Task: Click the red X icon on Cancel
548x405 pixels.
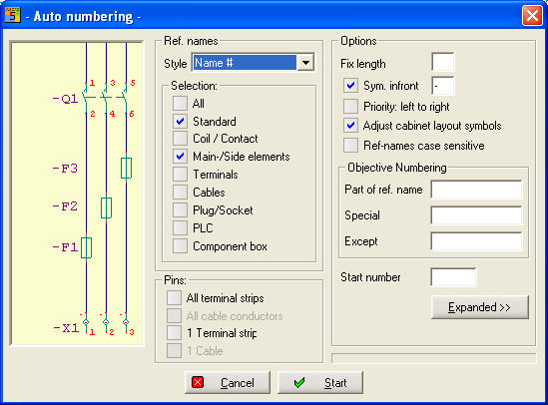Action: tap(198, 382)
